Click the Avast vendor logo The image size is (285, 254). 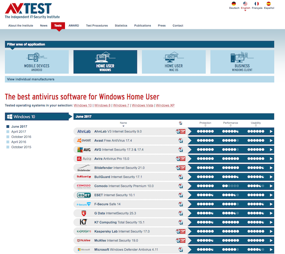(x=84, y=140)
